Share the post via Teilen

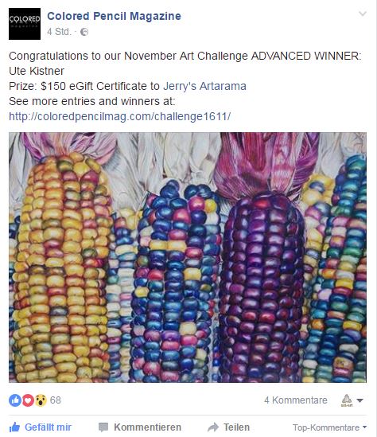(229, 427)
